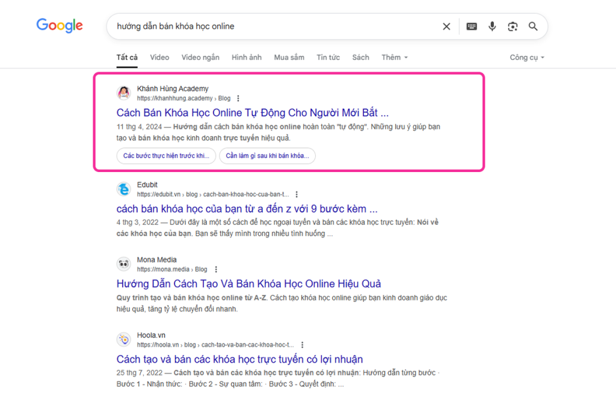Switch to the Video tab

[x=159, y=57]
